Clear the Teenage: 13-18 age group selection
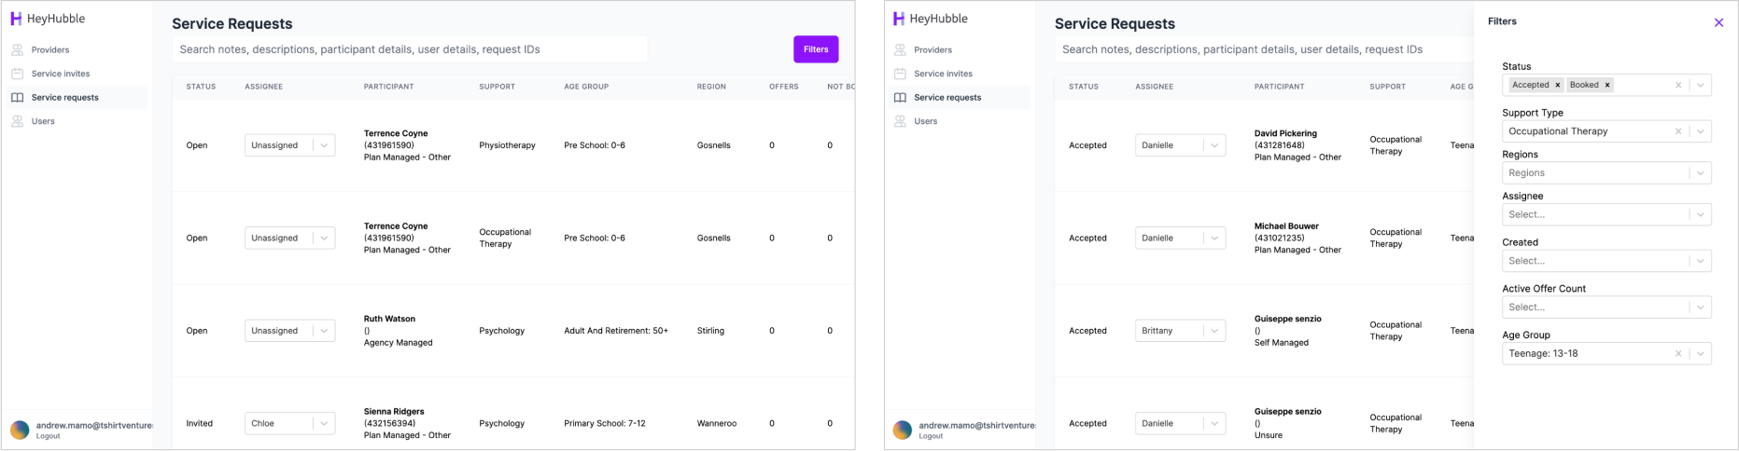The width and height of the screenshot is (1739, 451). coord(1678,353)
